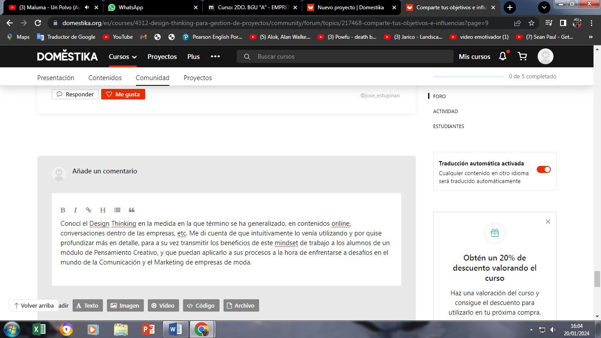Disable the Traducción automática toggle
601x338 pixels.
(543, 169)
